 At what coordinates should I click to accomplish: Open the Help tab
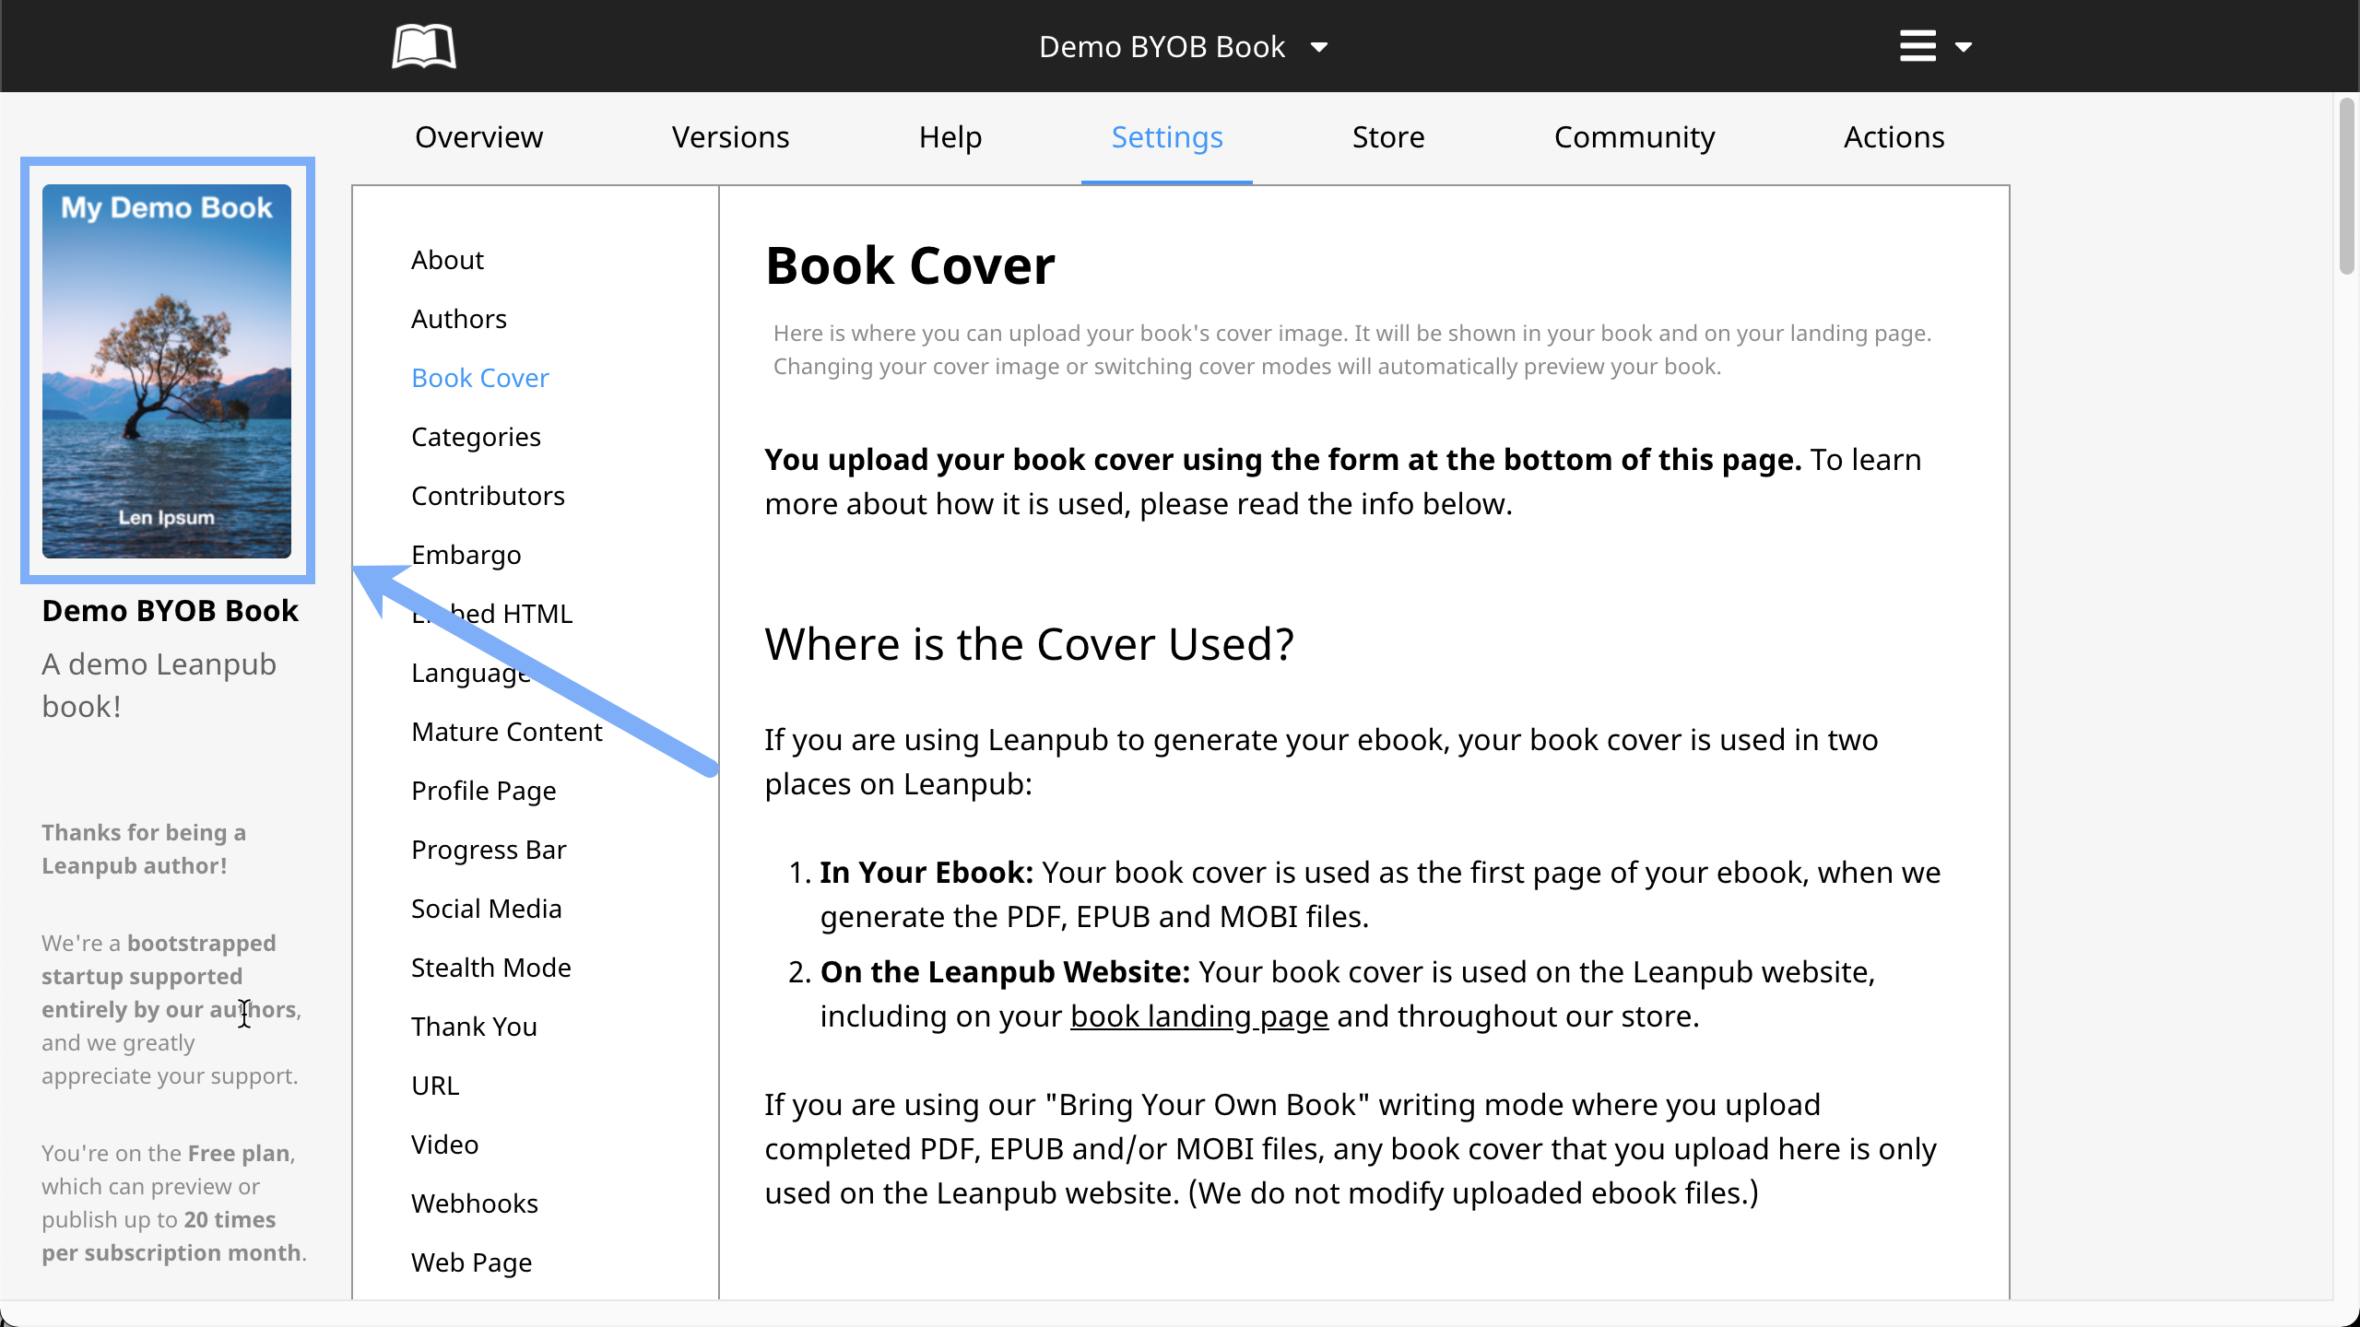[950, 137]
